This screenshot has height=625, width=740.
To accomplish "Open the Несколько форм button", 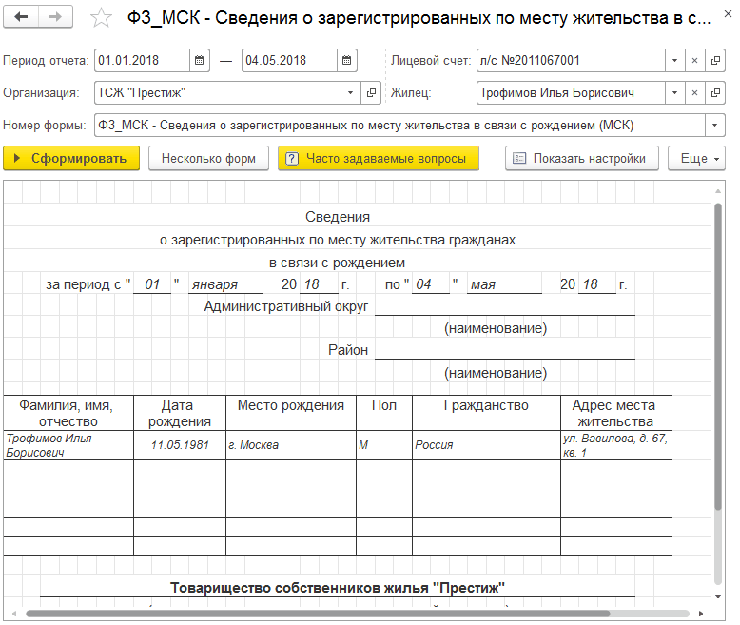I will pyautogui.click(x=208, y=158).
